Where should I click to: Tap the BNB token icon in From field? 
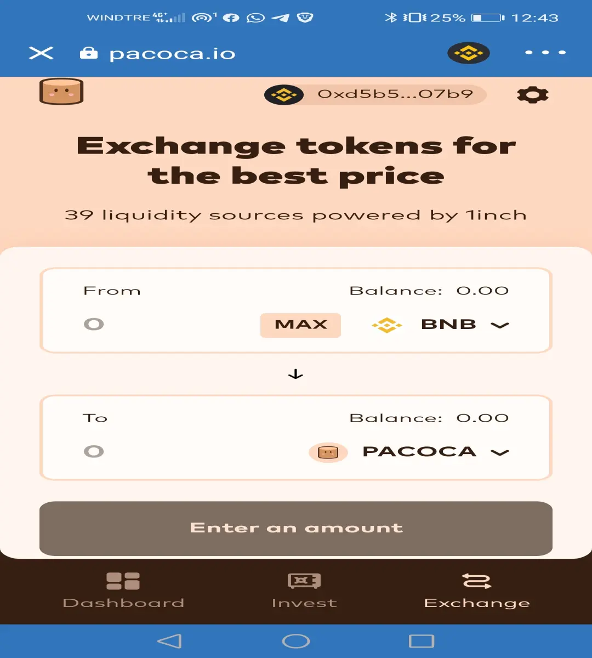point(387,325)
